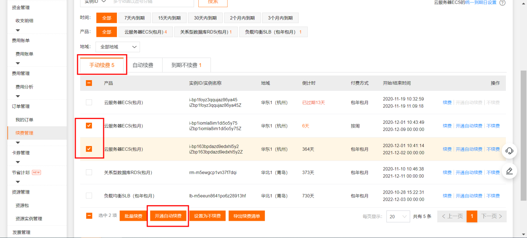
Task: Filter time by 15天内到期
Action: [170, 18]
